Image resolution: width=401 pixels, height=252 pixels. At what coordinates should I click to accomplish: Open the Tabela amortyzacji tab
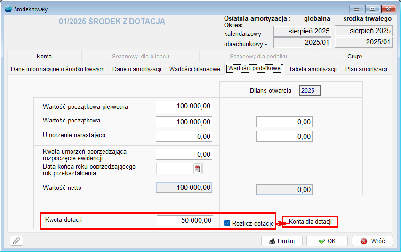(313, 69)
